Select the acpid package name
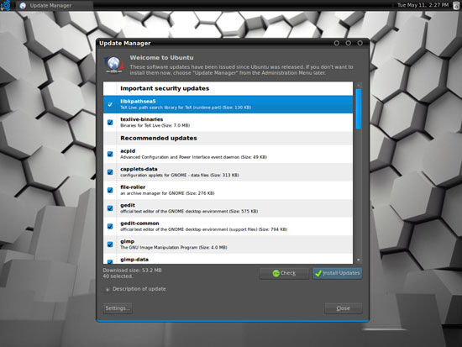 point(128,151)
